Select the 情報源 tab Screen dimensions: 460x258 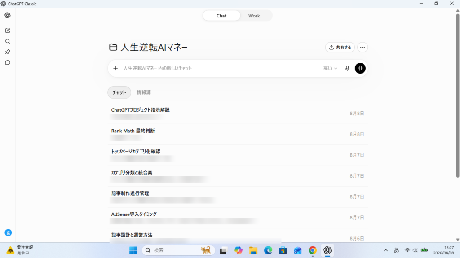coord(144,92)
